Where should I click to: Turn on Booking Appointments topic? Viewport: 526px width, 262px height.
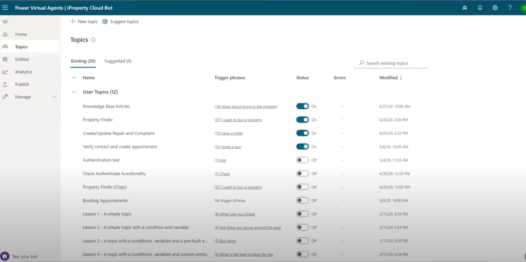302,200
